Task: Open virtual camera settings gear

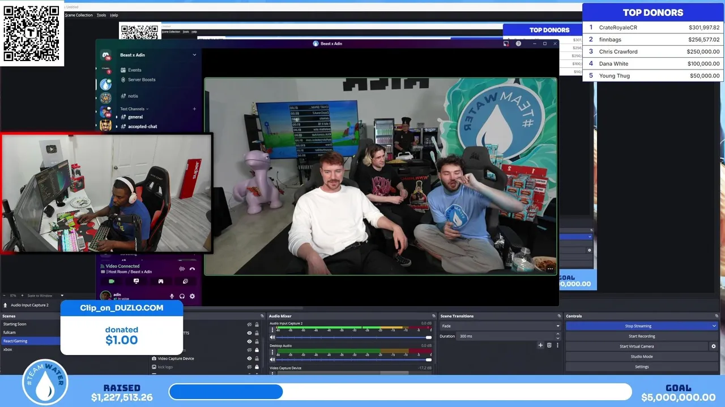Action: click(714, 347)
